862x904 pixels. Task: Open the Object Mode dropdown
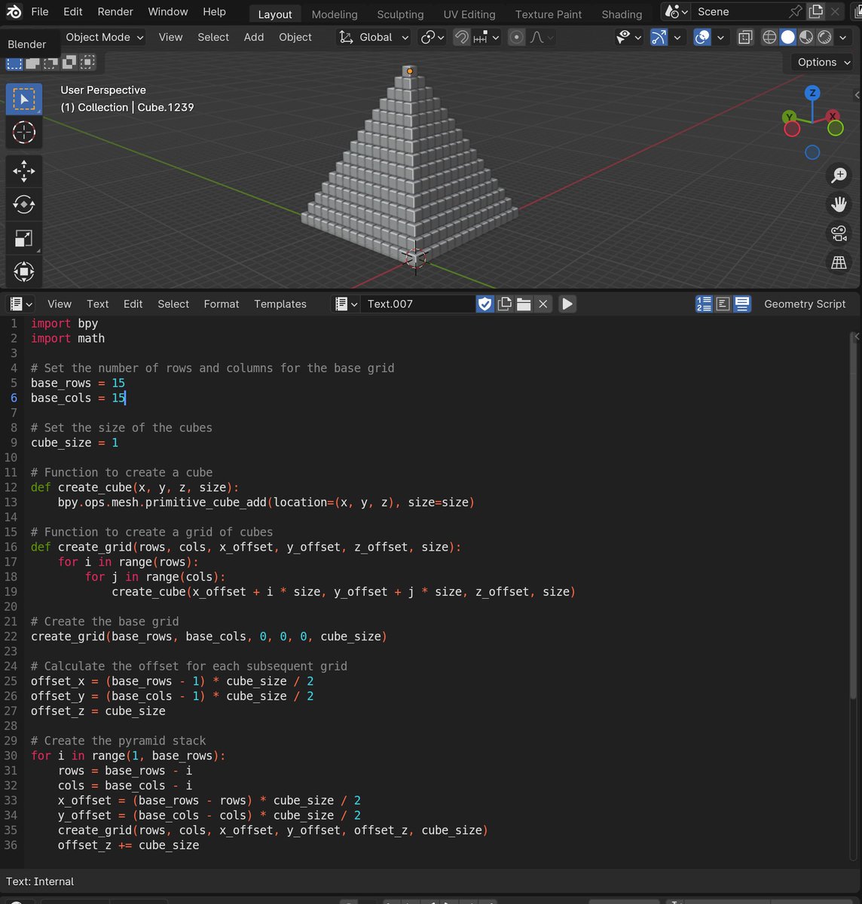click(103, 37)
